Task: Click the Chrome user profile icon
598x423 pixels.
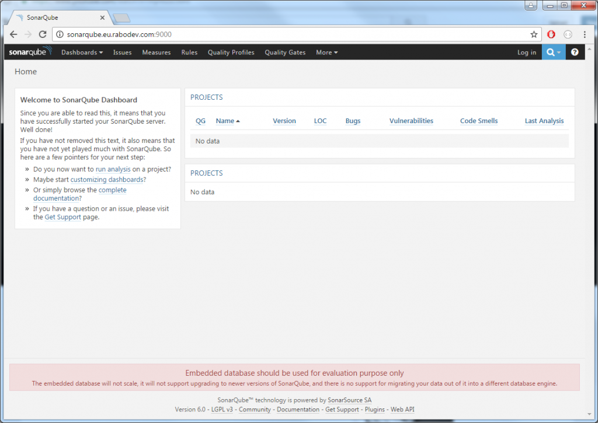Action: pyautogui.click(x=530, y=5)
